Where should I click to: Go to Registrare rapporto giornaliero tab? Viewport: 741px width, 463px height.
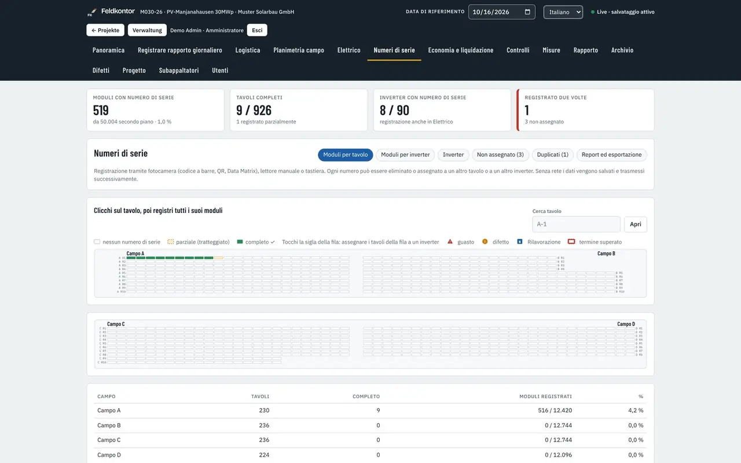(180, 50)
